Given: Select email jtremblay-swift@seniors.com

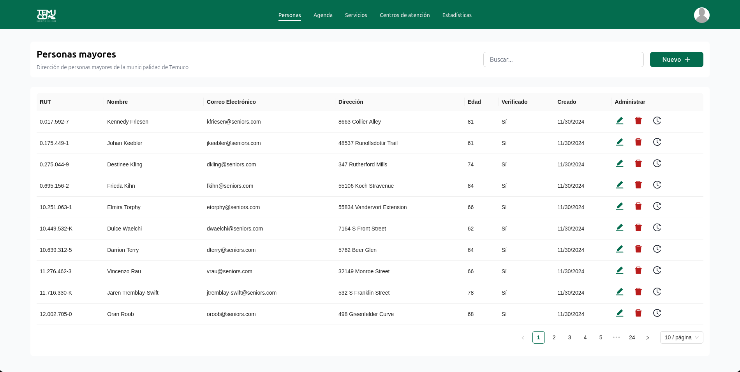Looking at the screenshot, I should click(x=241, y=293).
